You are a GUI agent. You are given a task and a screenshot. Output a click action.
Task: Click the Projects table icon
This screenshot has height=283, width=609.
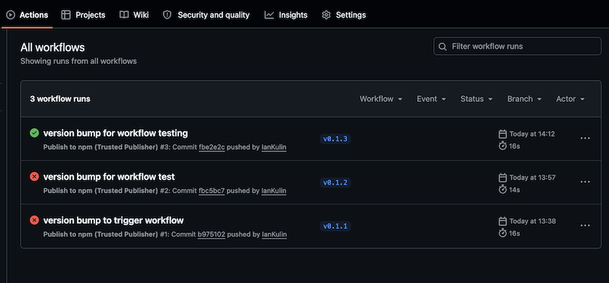66,15
